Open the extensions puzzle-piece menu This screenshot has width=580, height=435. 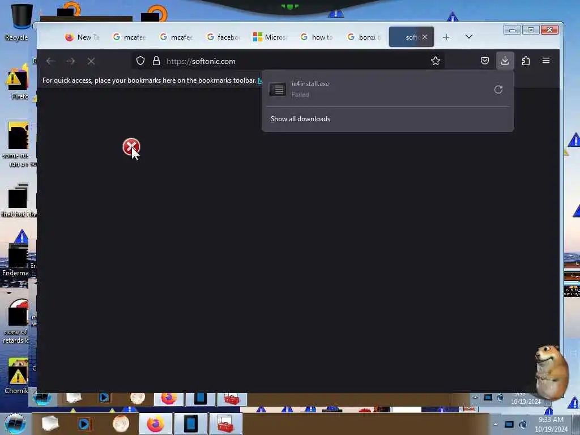526,61
